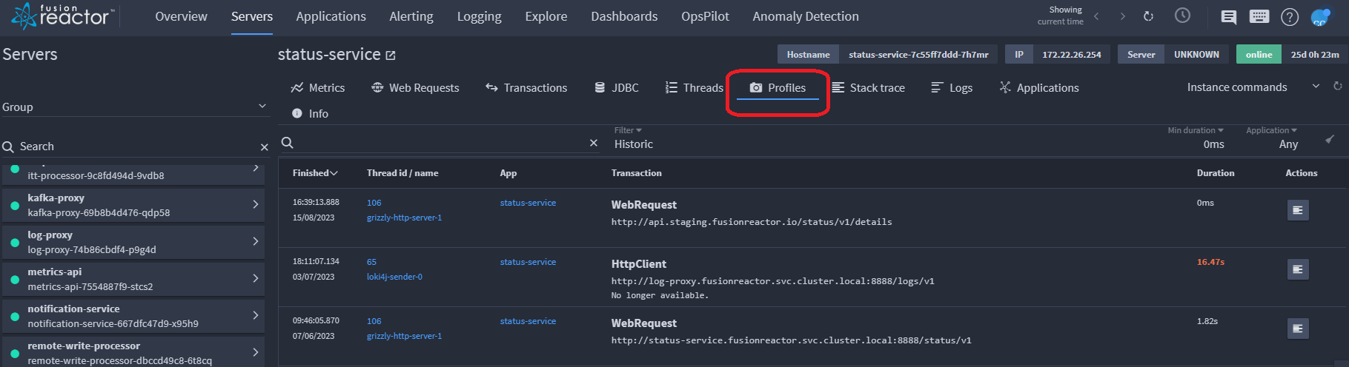Switch to the Metrics tab

coord(318,87)
